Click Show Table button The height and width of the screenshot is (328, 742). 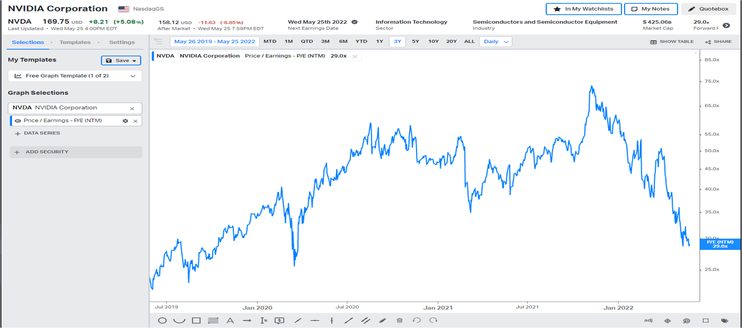[x=672, y=42]
